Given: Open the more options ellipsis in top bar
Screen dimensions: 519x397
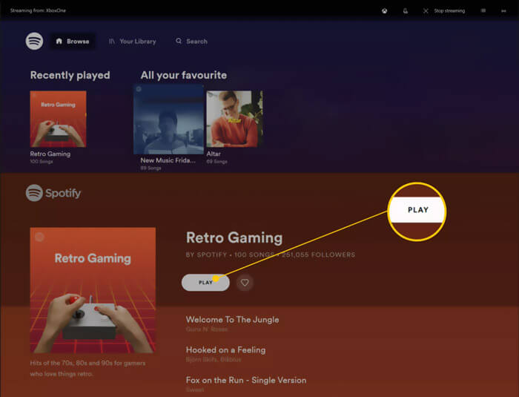Looking at the screenshot, I should tap(504, 11).
